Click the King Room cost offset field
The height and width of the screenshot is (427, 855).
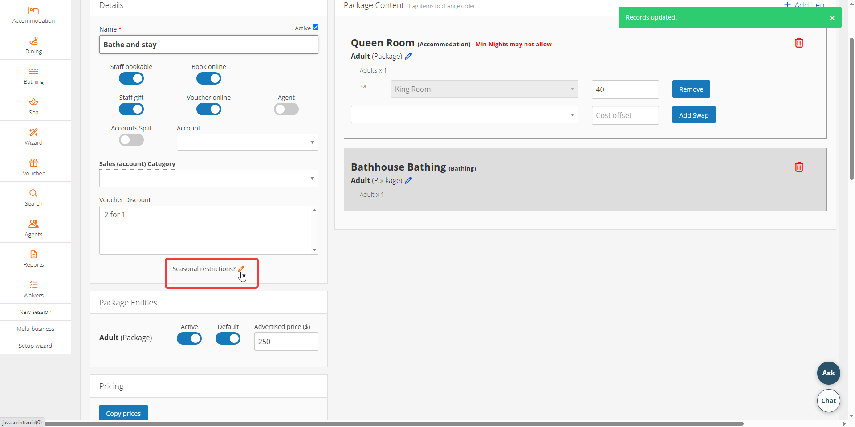[x=625, y=89]
